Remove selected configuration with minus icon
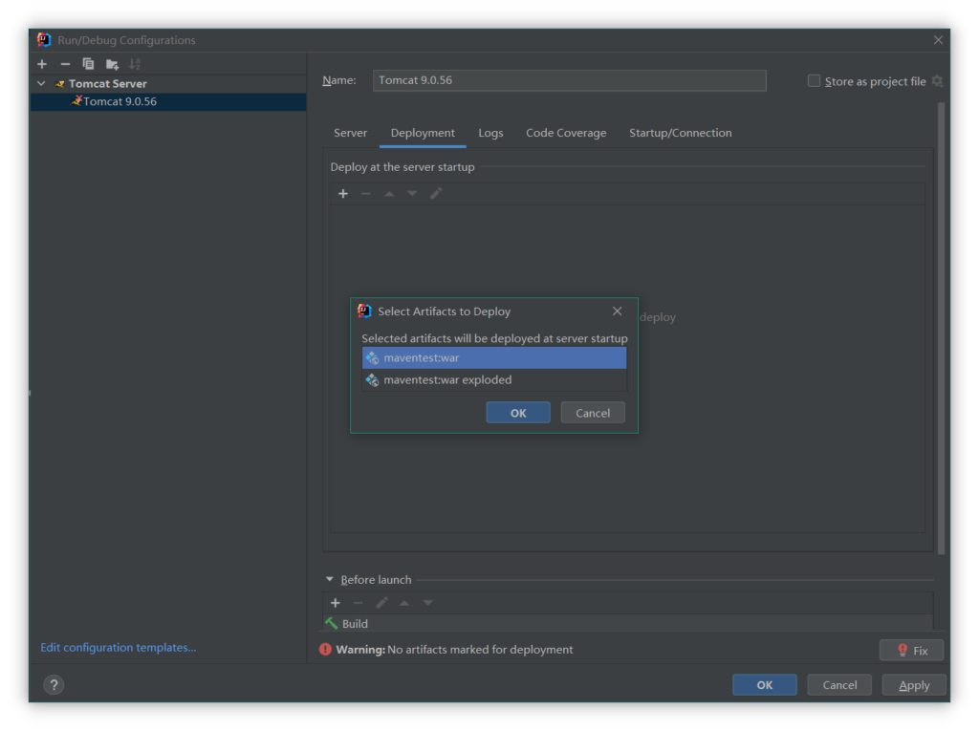The width and height of the screenshot is (979, 731). 65,64
